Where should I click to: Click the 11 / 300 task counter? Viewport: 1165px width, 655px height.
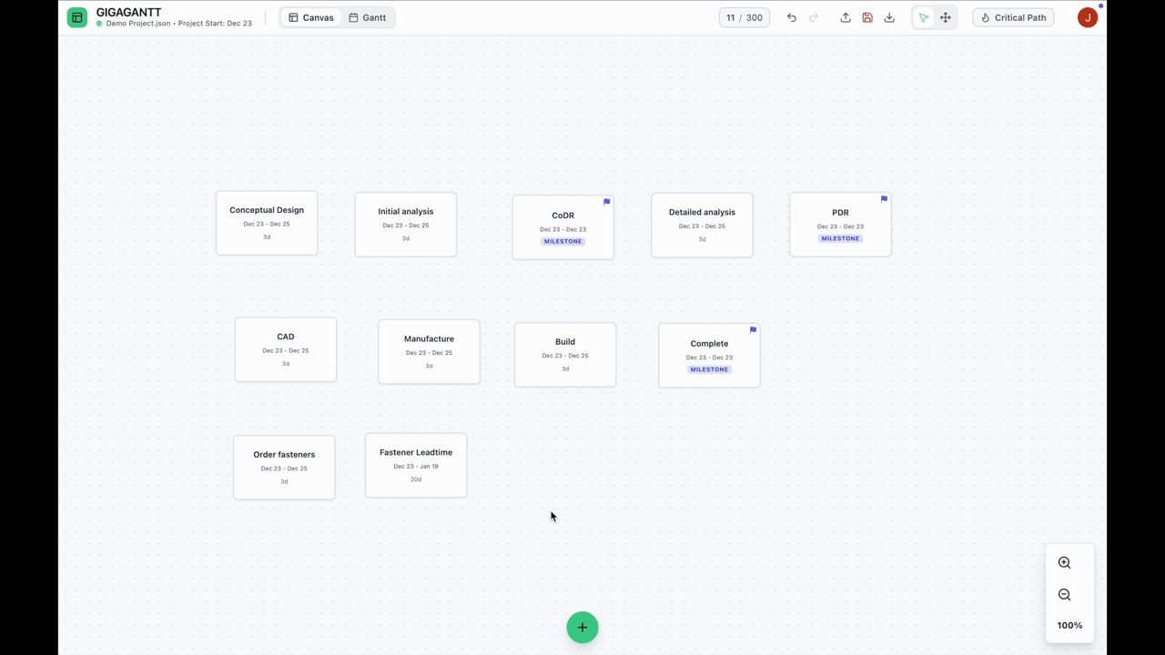(x=744, y=17)
